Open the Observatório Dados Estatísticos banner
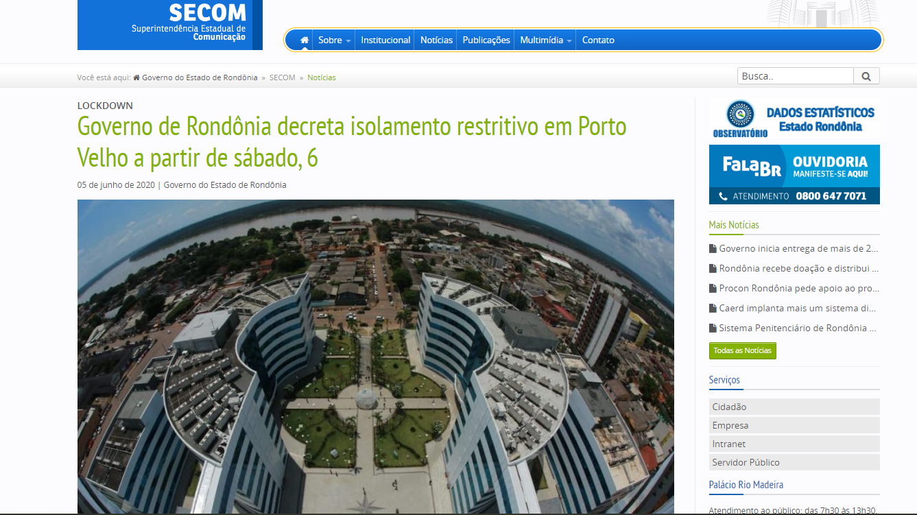This screenshot has height=515, width=917. [794, 119]
